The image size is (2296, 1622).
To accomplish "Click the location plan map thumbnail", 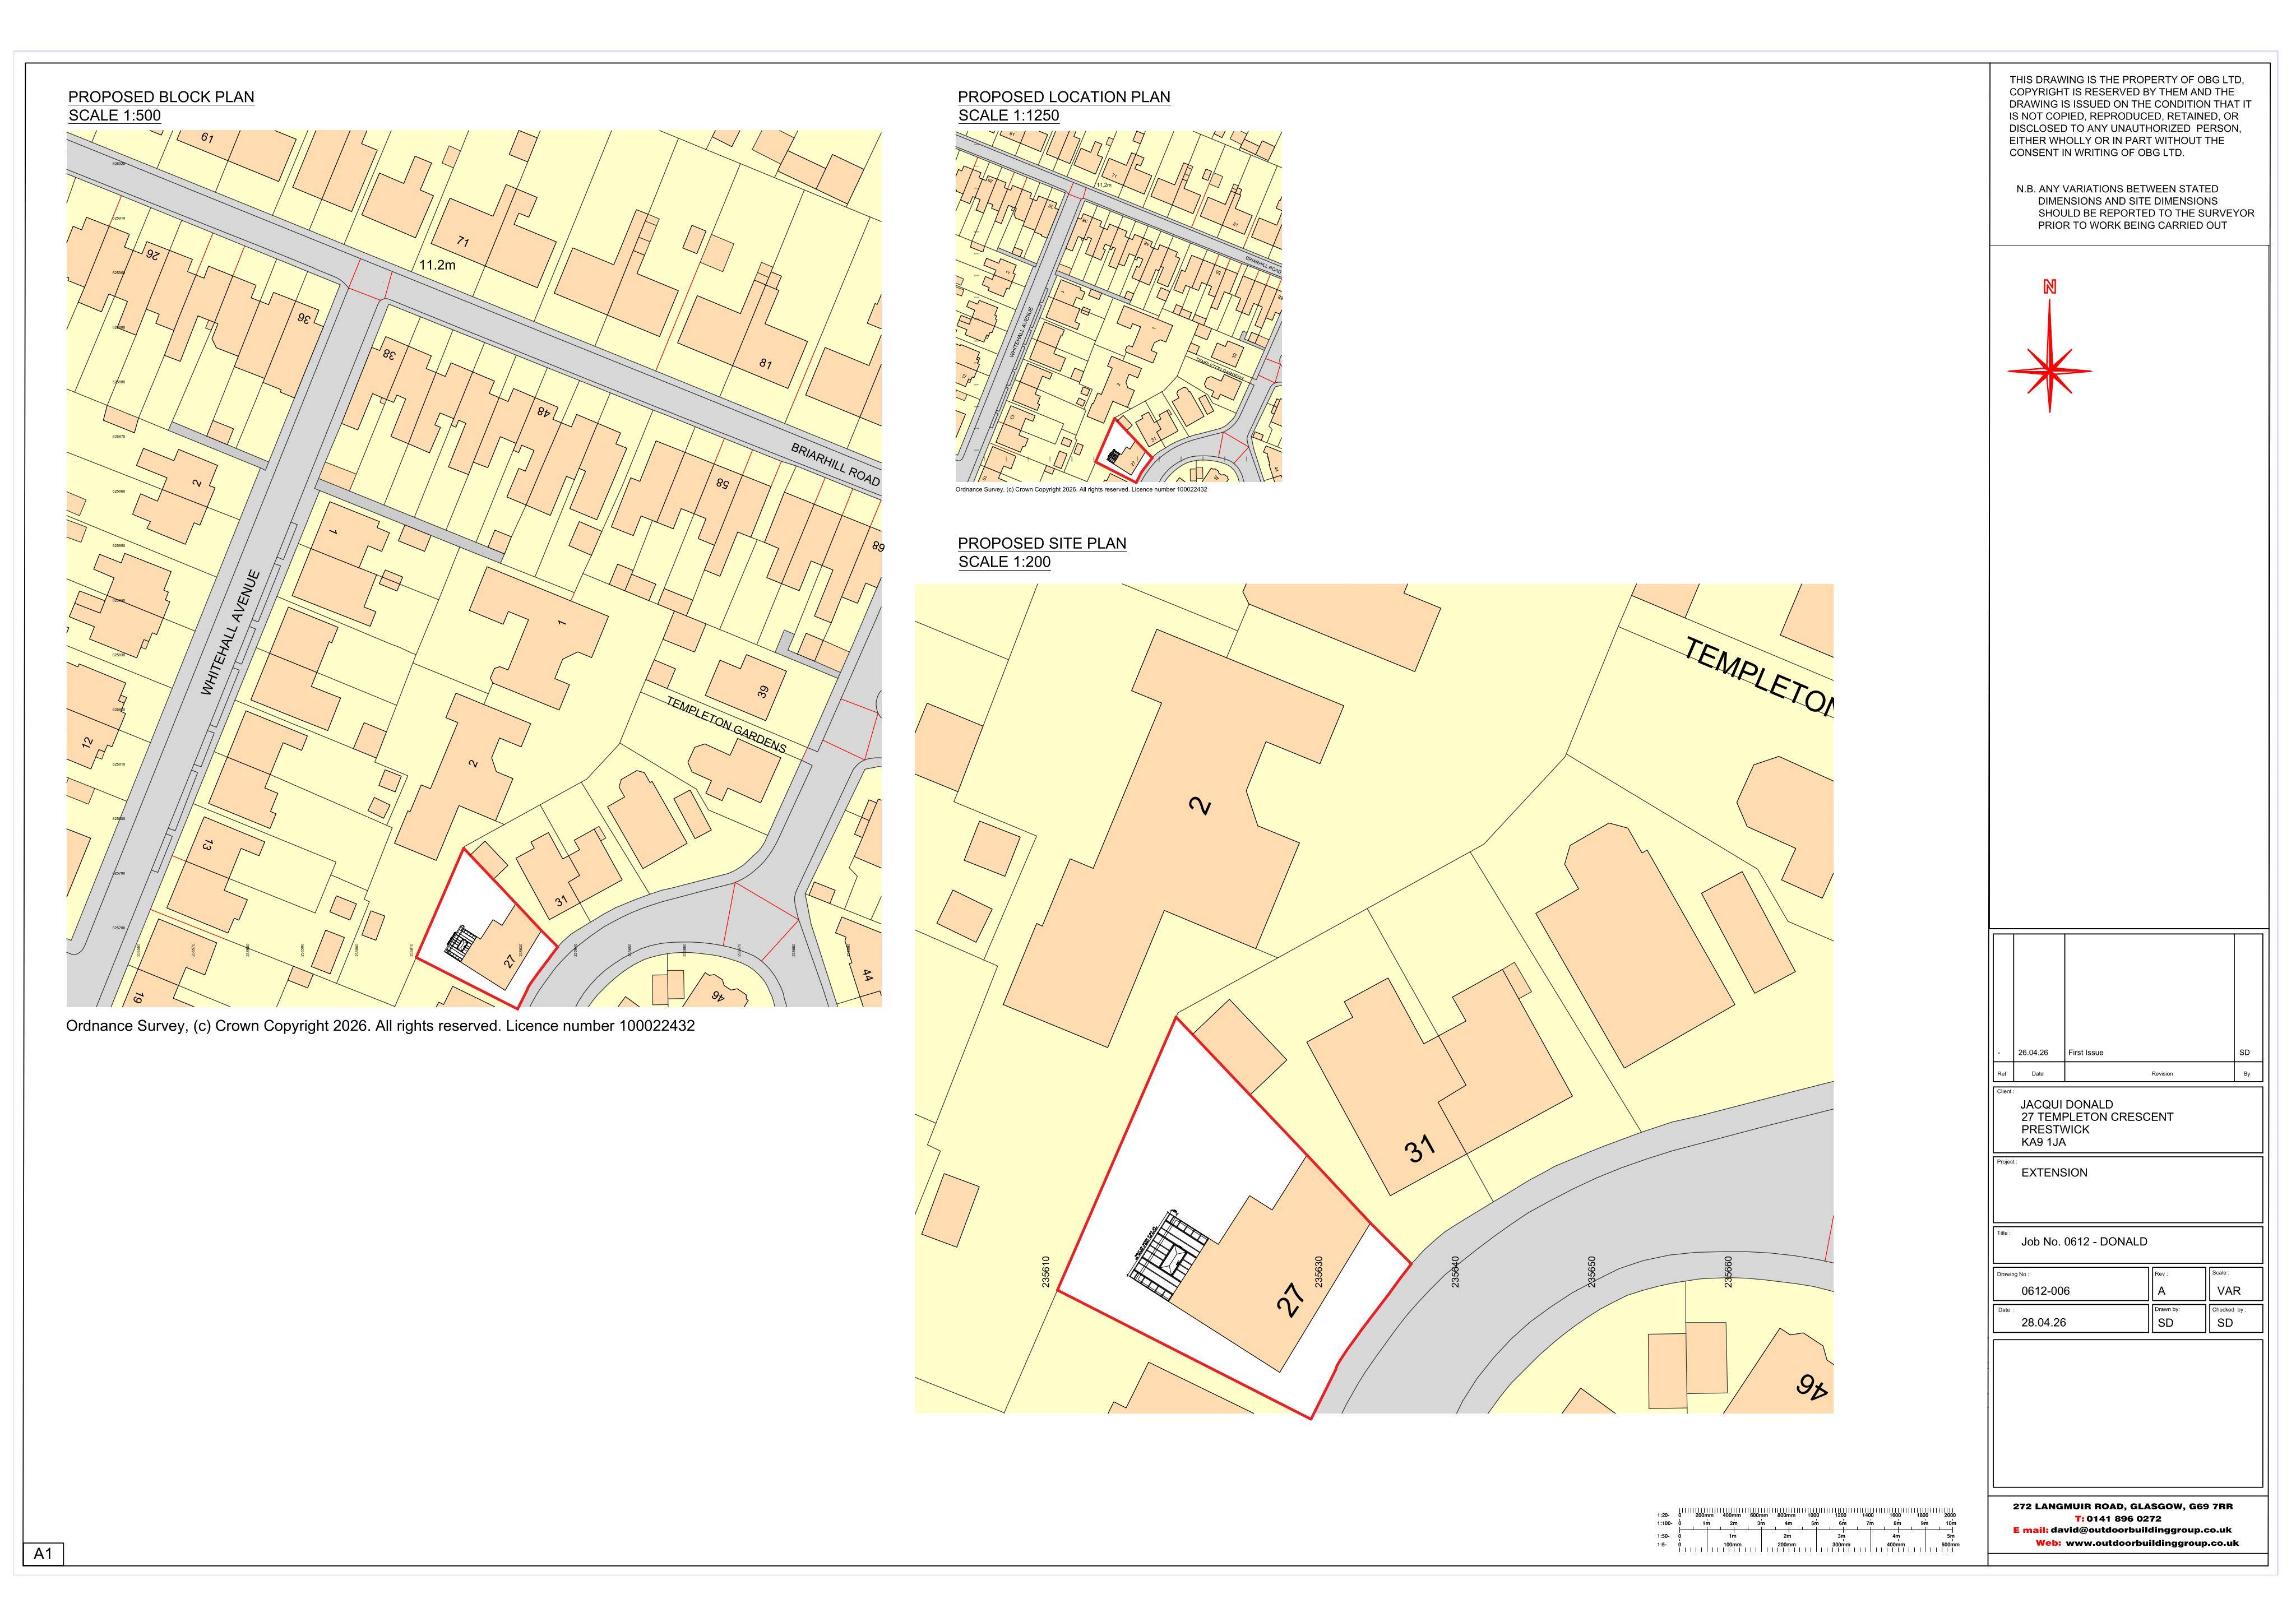I will tap(1118, 307).
